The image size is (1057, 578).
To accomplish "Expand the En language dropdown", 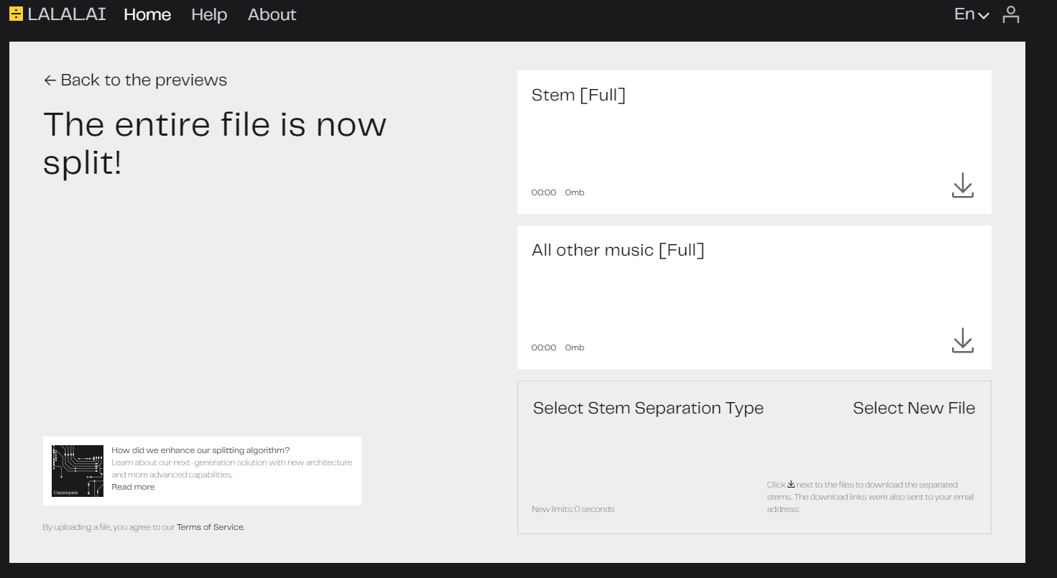I will (971, 14).
